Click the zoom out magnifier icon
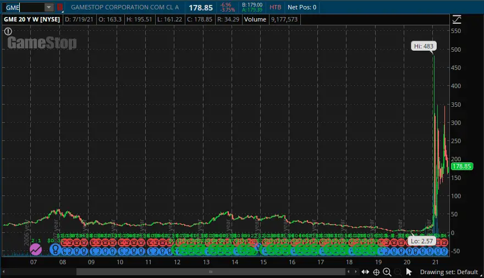 [398, 272]
